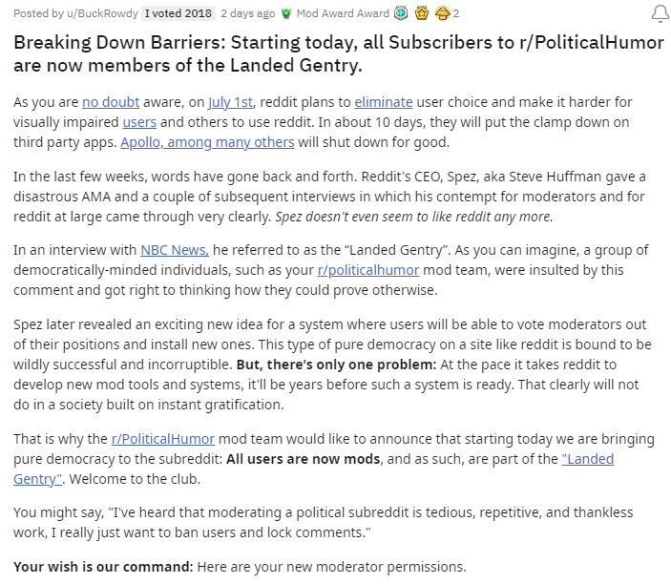671x584 pixels.
Task: Open the "no doubt" link
Action: pos(112,102)
